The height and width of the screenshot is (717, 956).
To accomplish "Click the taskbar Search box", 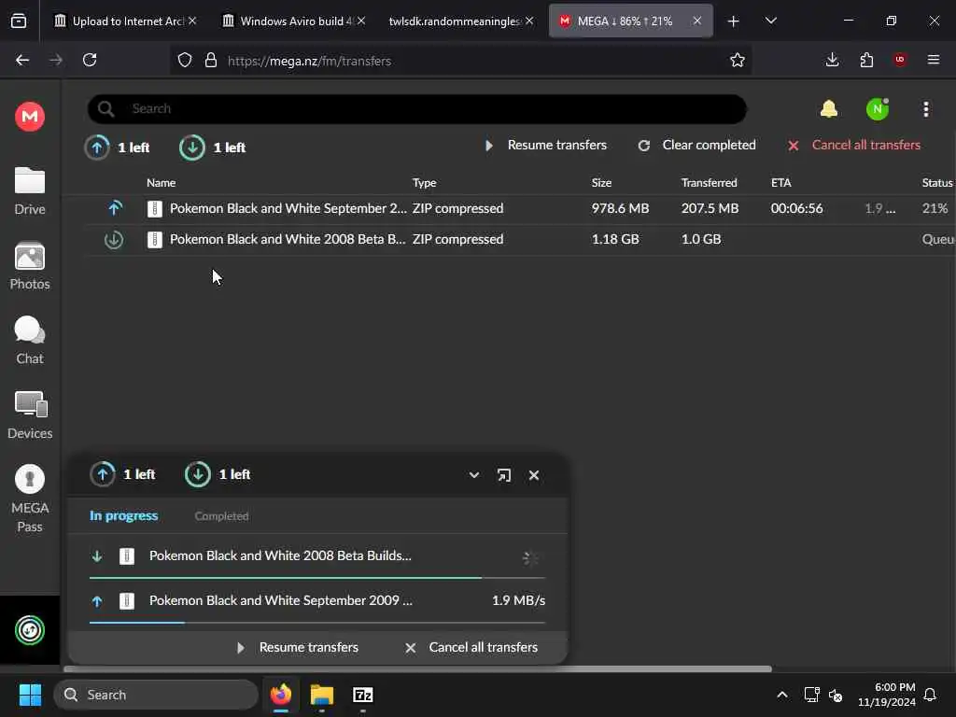I will point(156,695).
